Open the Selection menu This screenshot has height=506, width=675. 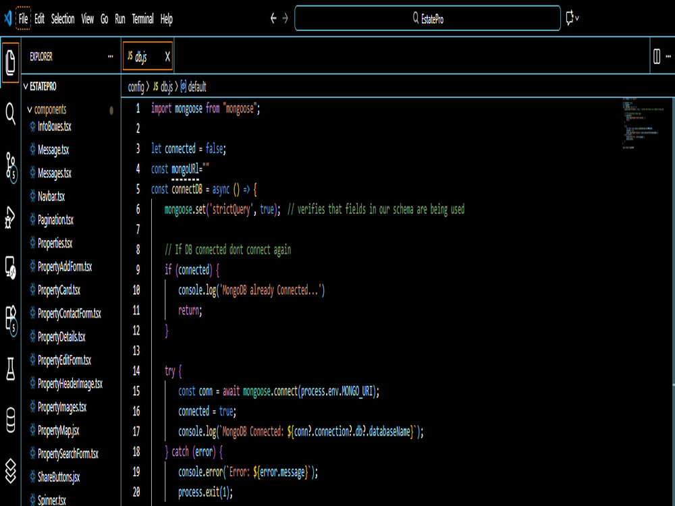(63, 19)
